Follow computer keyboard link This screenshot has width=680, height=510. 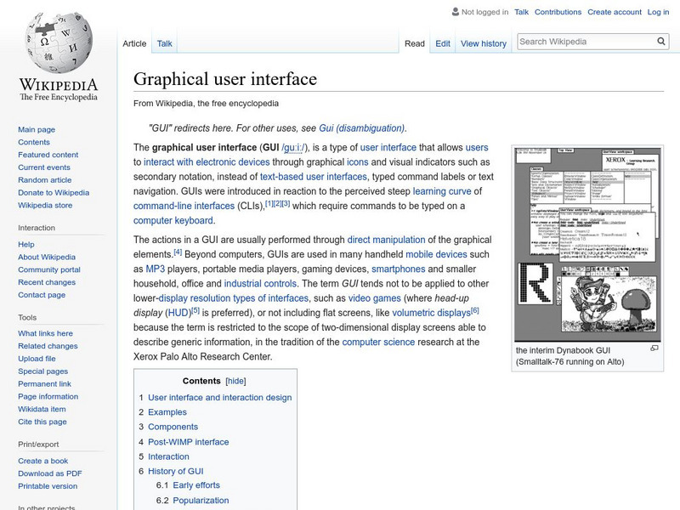coord(173,220)
